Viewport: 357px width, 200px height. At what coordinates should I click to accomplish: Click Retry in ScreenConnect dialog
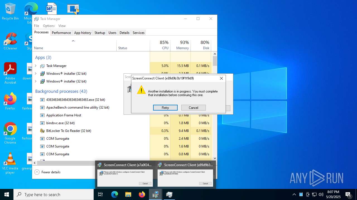(165, 108)
